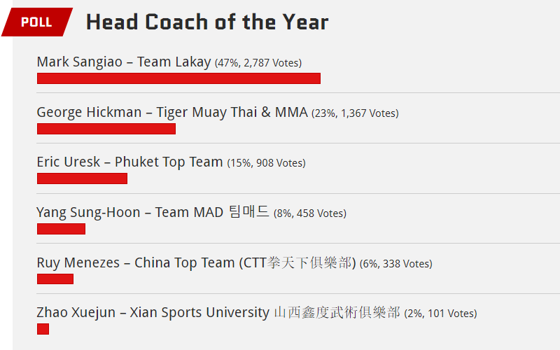Select Mark Sangiao – Team Lakay result
560x350 pixels.
tap(124, 62)
